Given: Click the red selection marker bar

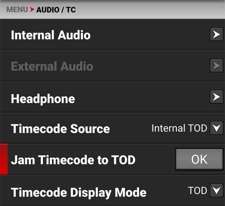Looking at the screenshot, I should point(4,159).
